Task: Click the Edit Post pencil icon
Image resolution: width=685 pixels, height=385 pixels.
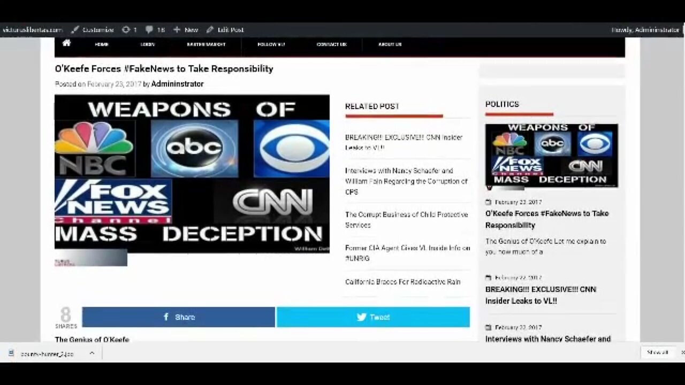Action: (x=210, y=30)
